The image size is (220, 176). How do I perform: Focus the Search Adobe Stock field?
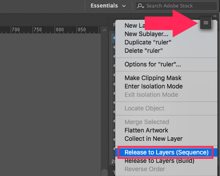(176, 6)
